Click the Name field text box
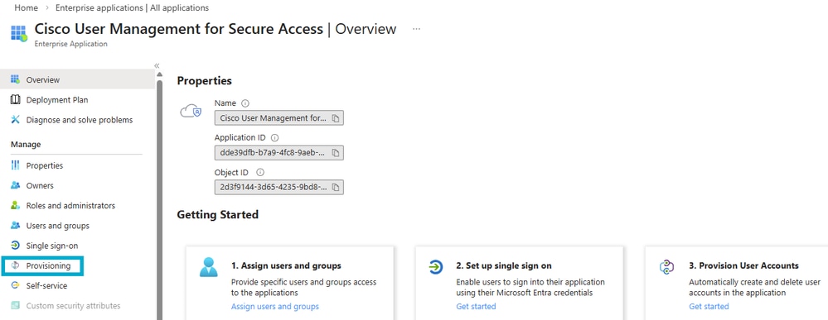 tap(278, 118)
